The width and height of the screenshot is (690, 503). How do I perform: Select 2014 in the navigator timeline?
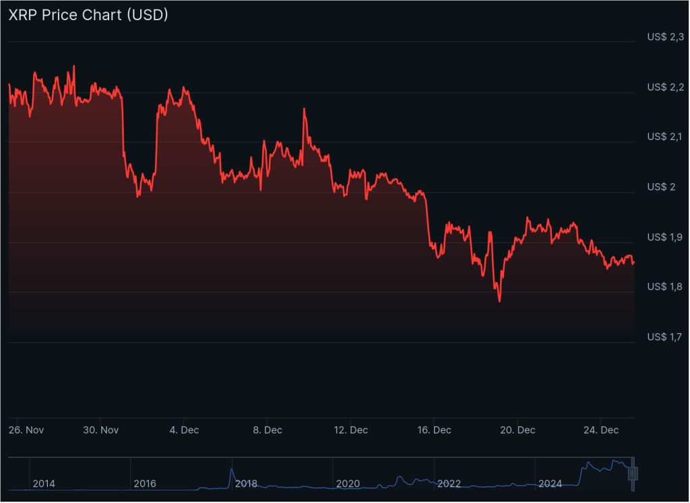pos(44,483)
